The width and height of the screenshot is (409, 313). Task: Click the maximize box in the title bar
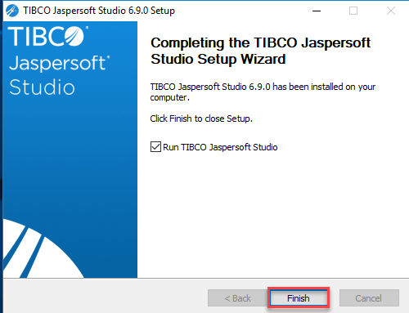(353, 11)
